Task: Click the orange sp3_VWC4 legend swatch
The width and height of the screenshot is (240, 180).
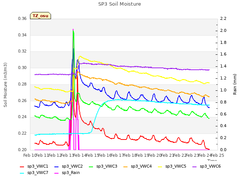Action: tap(125, 166)
